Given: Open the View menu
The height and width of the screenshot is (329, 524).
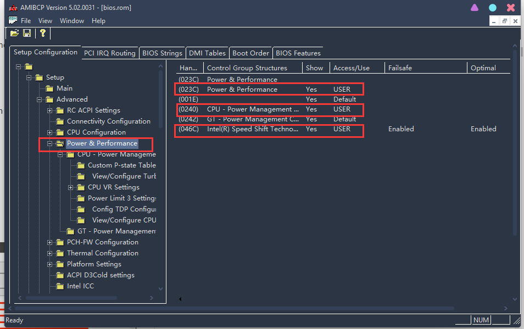Looking at the screenshot, I should click(x=45, y=21).
